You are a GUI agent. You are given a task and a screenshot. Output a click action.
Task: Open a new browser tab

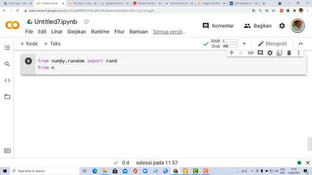pos(264,3)
